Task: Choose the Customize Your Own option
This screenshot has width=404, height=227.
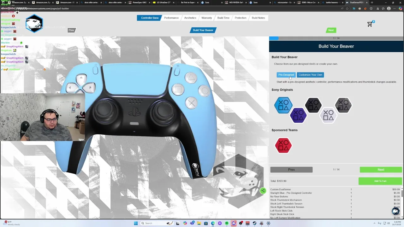Action: coord(310,75)
